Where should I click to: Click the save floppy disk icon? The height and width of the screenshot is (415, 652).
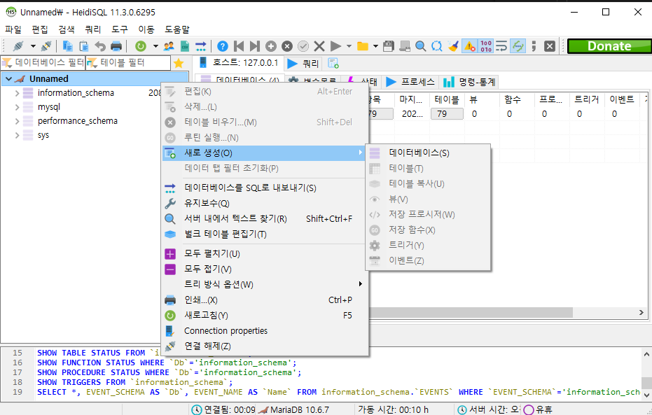point(389,46)
